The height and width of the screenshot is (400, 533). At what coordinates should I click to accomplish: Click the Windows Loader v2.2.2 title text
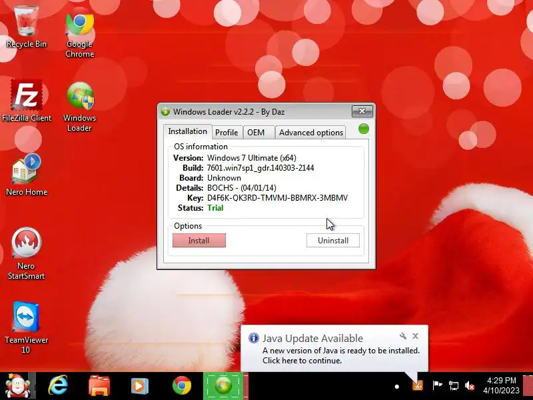pyautogui.click(x=229, y=112)
